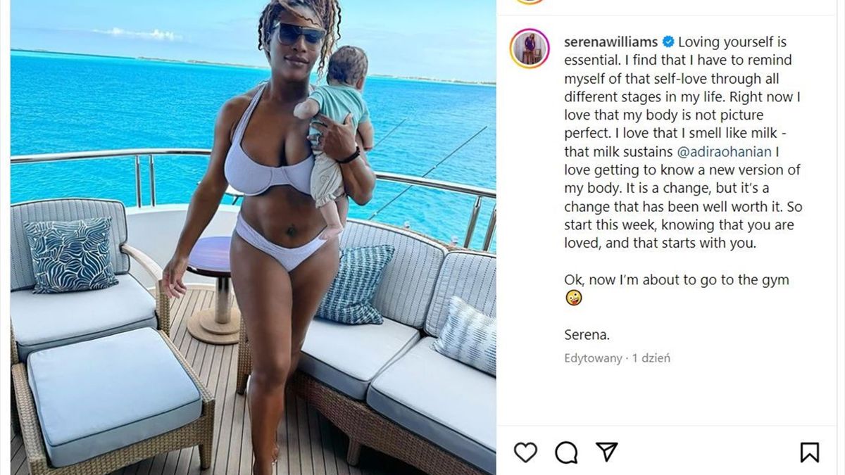Click the "Edytowany" edited label

[x=594, y=358]
